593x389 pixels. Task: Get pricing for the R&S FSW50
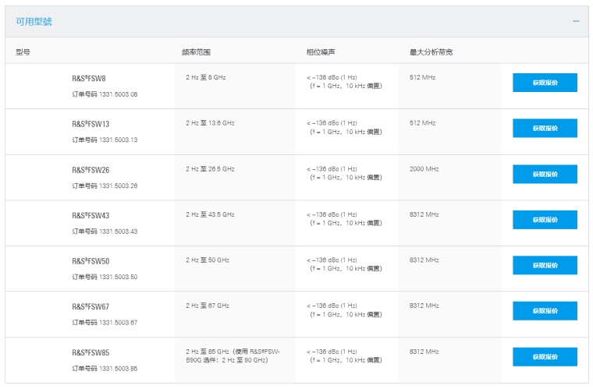[545, 265]
